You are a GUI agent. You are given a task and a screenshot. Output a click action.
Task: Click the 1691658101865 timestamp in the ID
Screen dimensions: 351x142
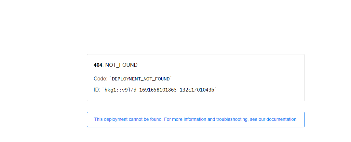[x=158, y=90]
